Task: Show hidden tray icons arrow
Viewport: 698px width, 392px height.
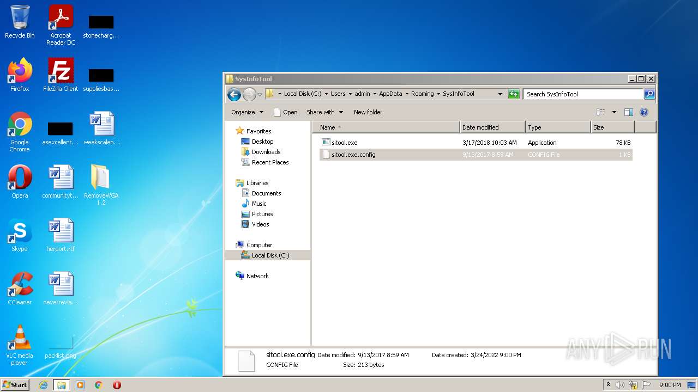Action: tap(608, 385)
